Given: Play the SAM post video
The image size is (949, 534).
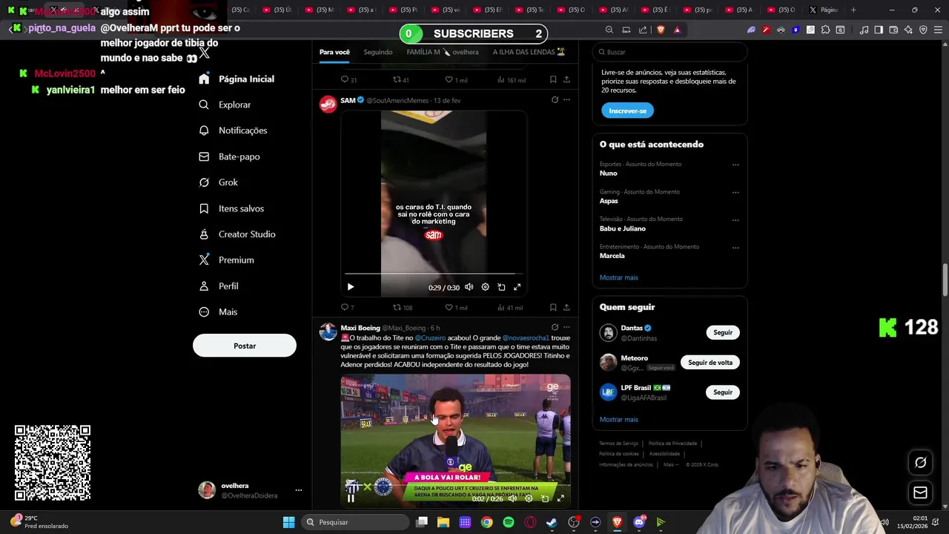Looking at the screenshot, I should (351, 287).
